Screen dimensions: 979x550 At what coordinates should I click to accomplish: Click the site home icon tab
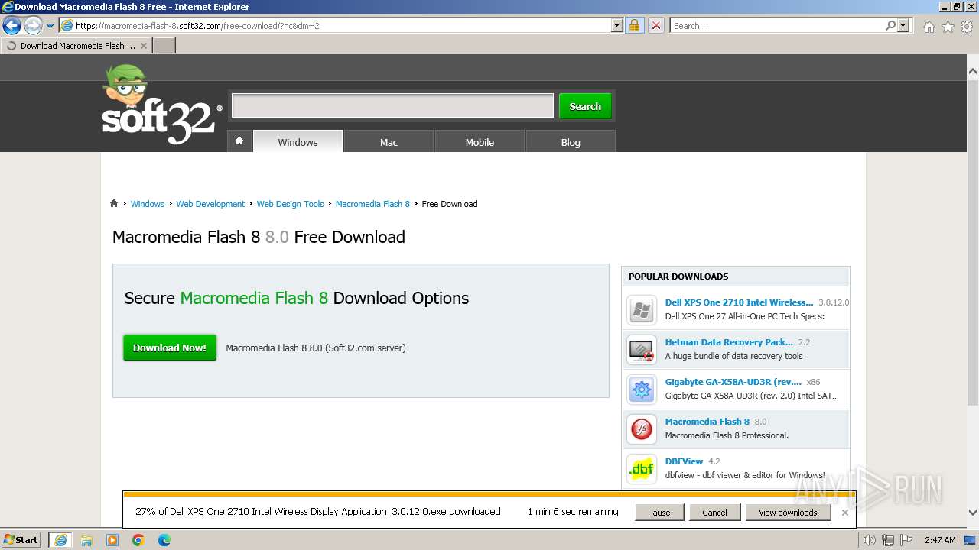(x=239, y=141)
